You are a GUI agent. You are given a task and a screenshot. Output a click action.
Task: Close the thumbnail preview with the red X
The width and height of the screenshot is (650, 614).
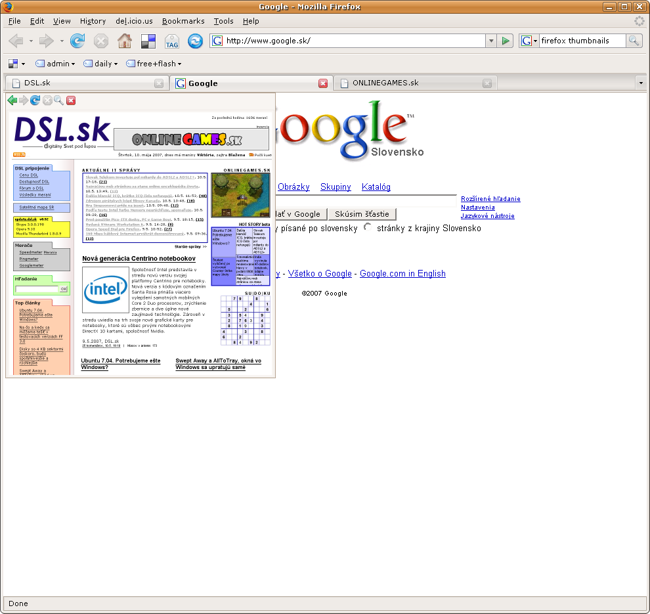71,100
